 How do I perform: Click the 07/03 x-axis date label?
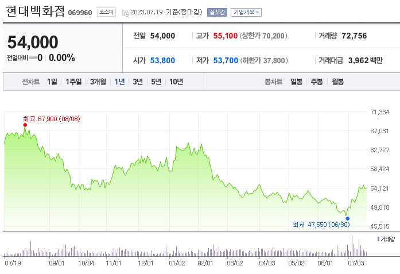pyautogui.click(x=356, y=263)
